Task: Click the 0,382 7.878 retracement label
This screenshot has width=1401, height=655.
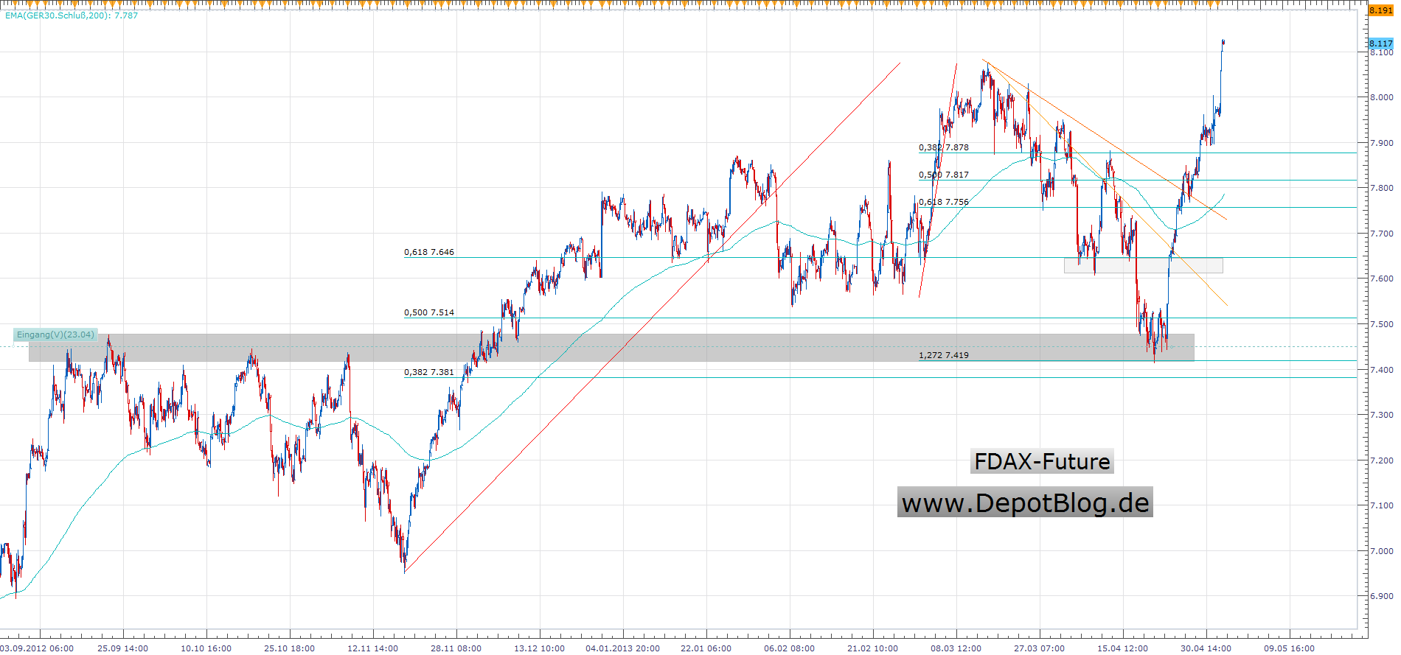Action: [944, 147]
